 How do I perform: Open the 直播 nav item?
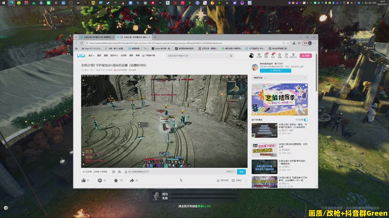[106, 56]
